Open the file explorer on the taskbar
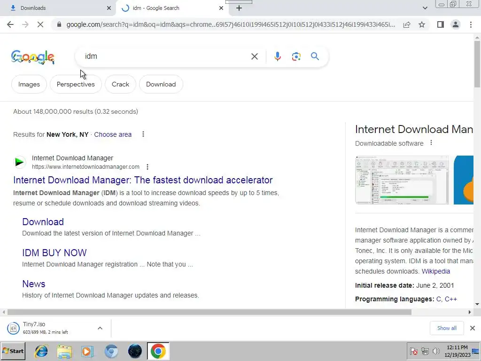The height and width of the screenshot is (361, 481). point(64,351)
